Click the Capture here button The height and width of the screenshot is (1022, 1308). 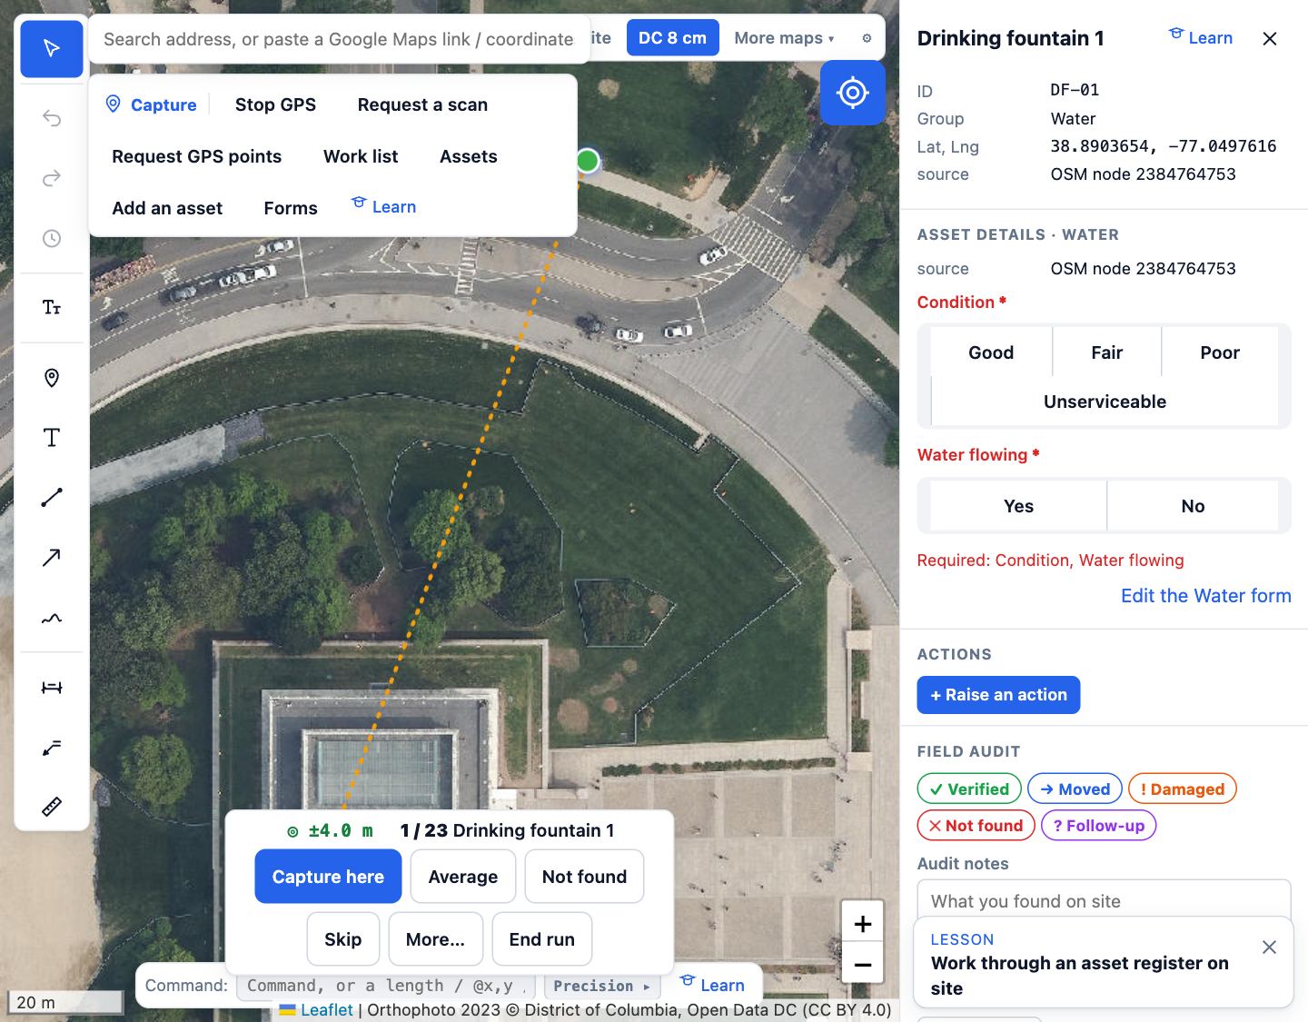(328, 877)
